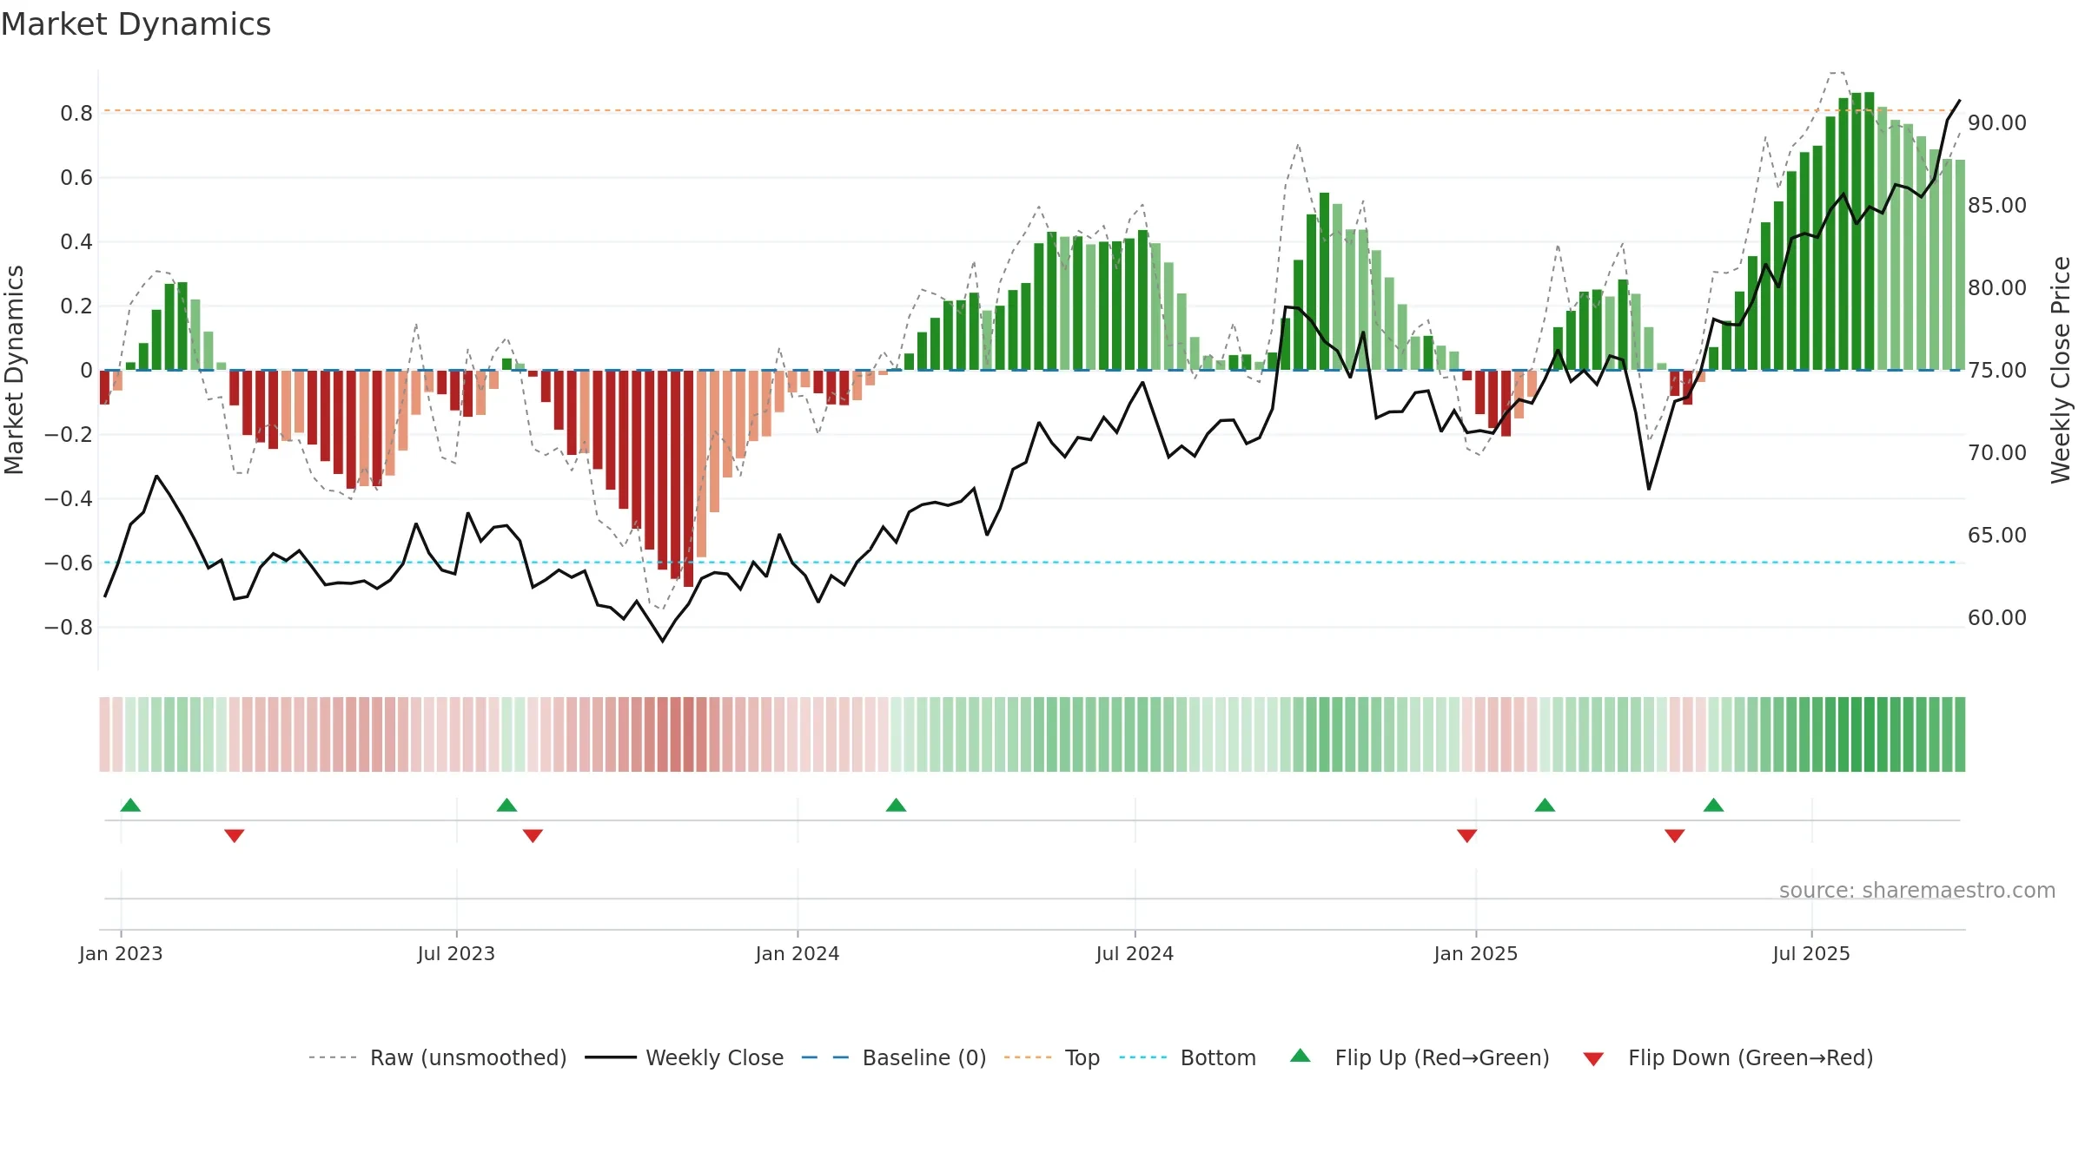Select the flip-down marker just before Jan 2025
2085x1172 pixels.
(x=1466, y=835)
